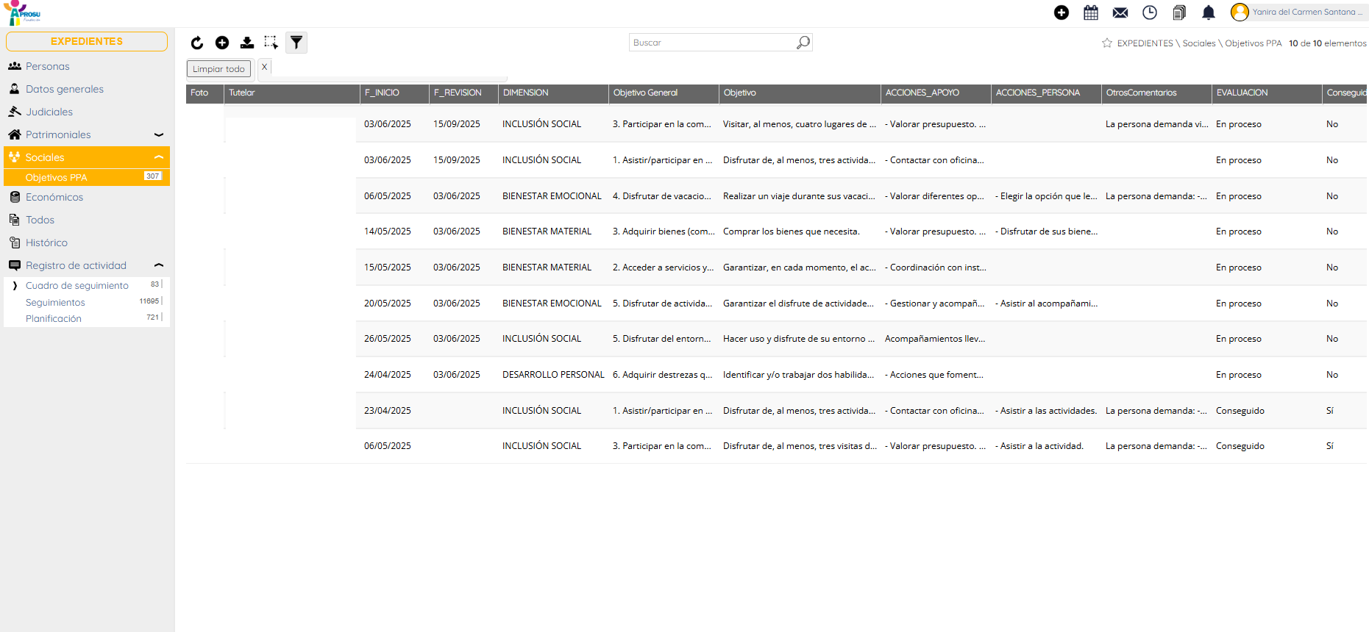Click the refresh icon in the toolbar
This screenshot has width=1369, height=632.
[196, 43]
